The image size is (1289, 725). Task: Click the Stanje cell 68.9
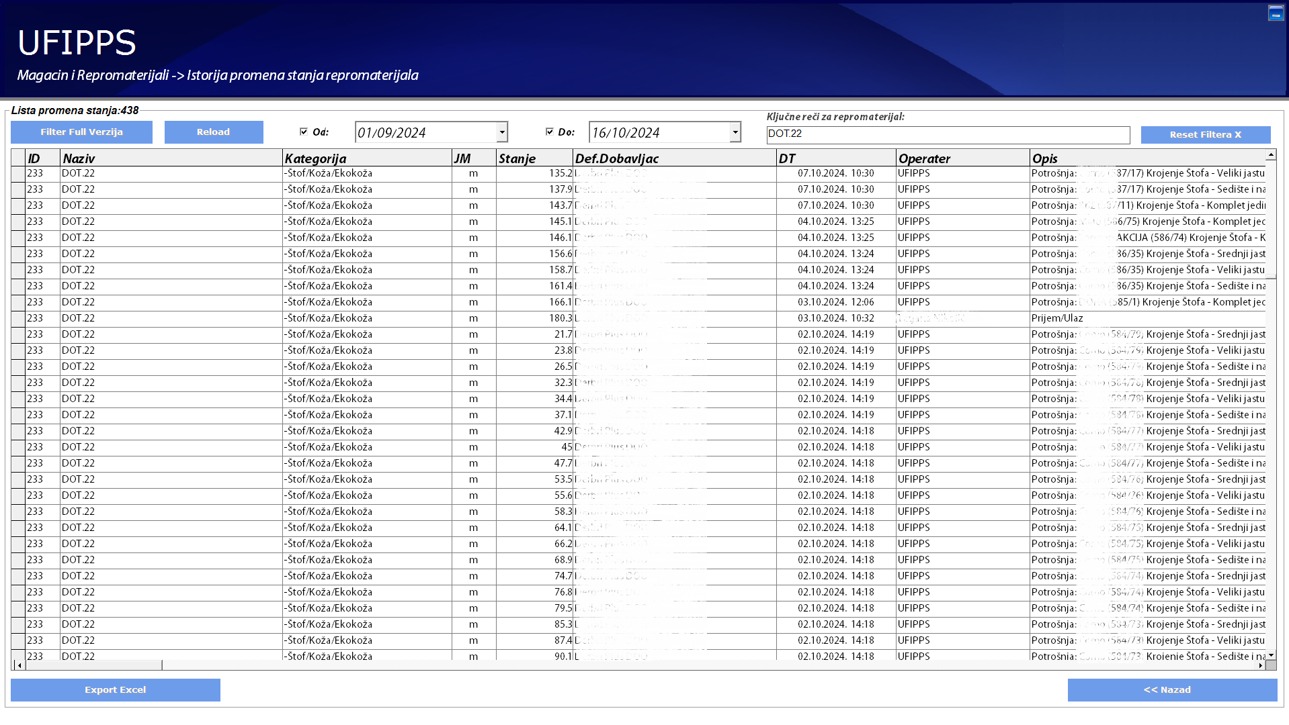click(535, 560)
